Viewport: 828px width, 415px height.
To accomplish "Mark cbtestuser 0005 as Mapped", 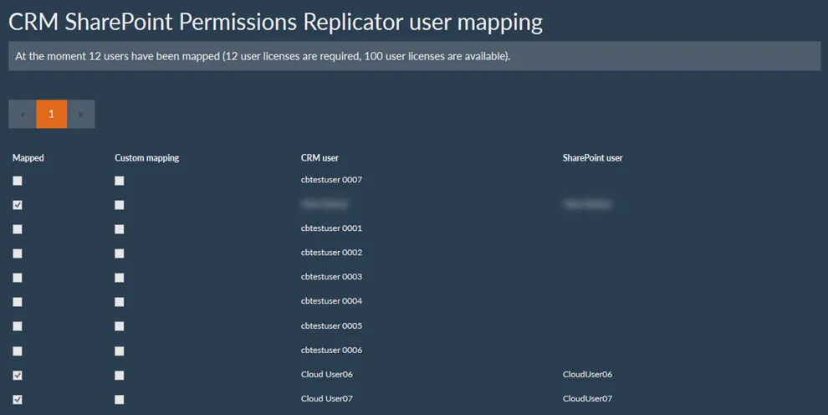I will click(18, 326).
